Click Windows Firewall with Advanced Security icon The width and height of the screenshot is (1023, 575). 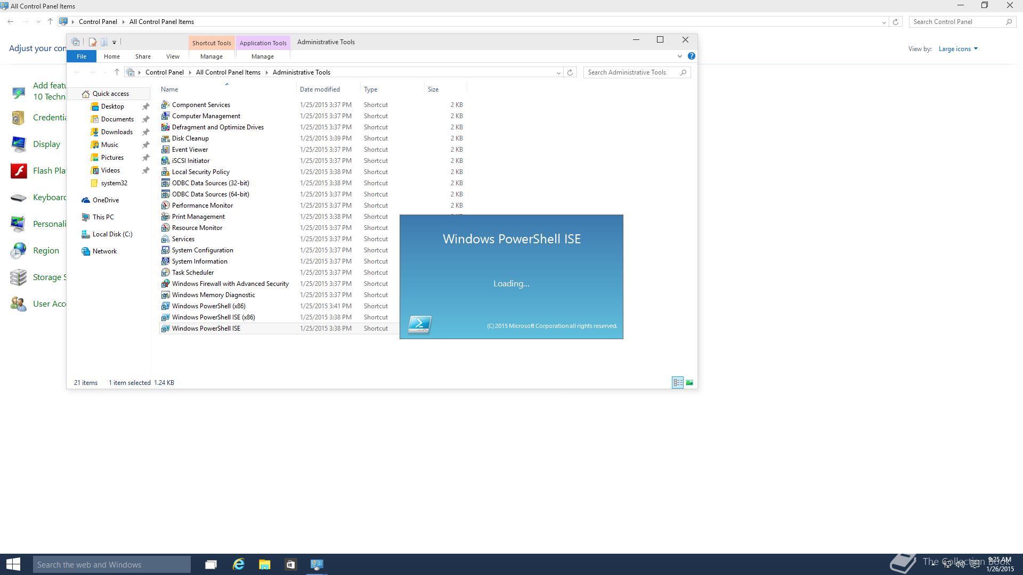(165, 284)
